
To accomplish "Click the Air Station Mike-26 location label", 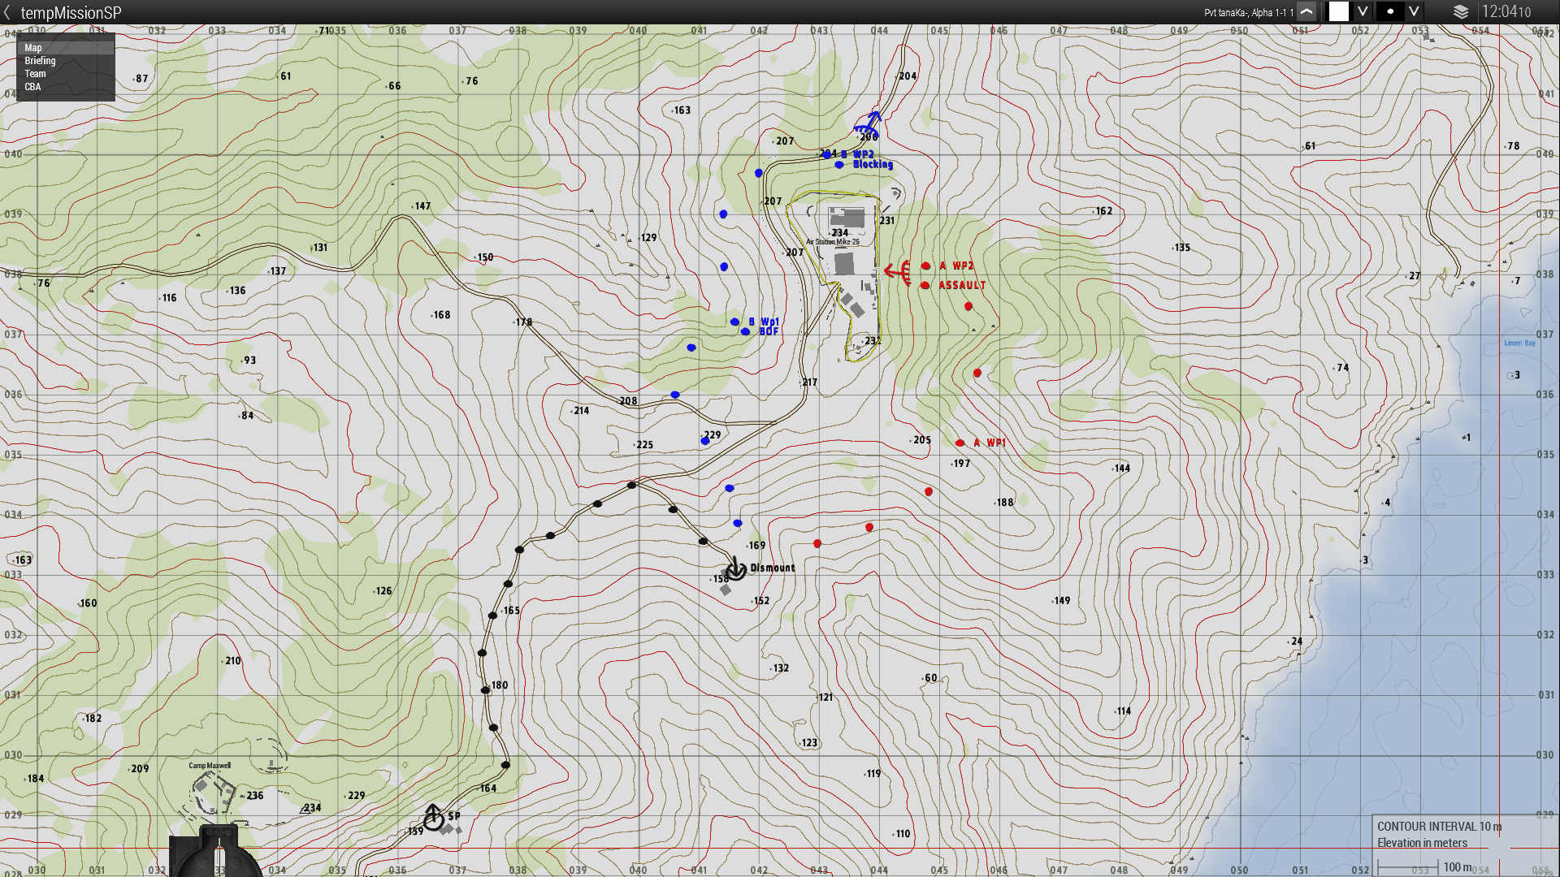I will (832, 242).
